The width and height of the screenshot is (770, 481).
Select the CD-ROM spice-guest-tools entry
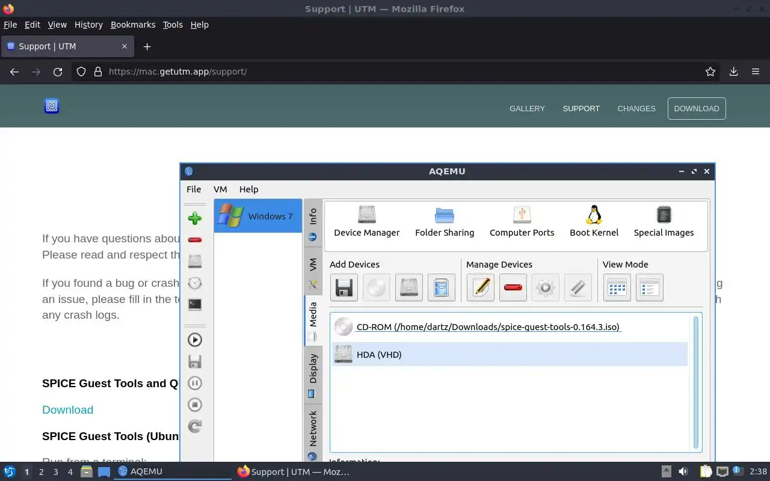tap(510, 327)
